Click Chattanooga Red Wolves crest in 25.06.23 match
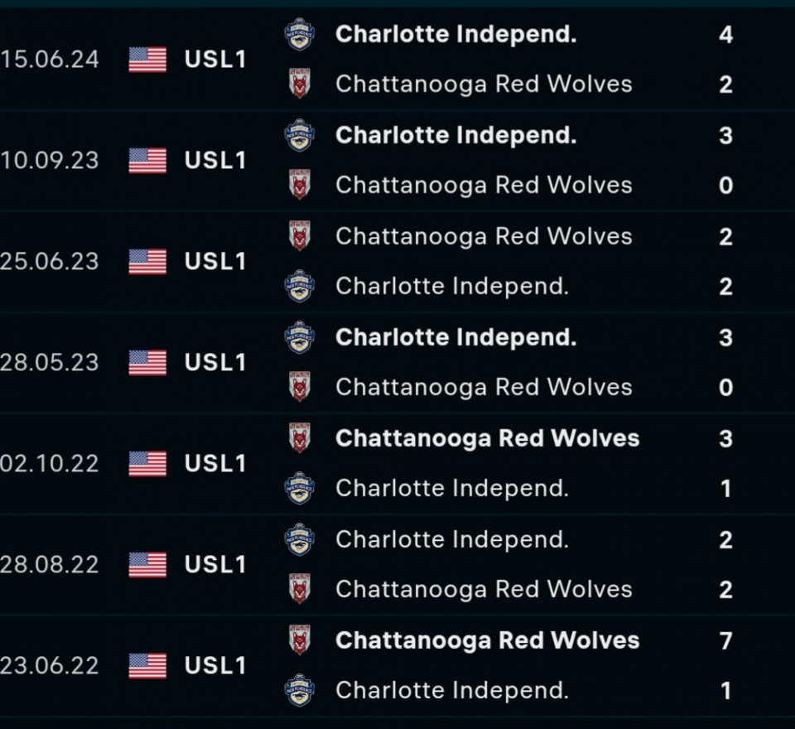 (299, 236)
